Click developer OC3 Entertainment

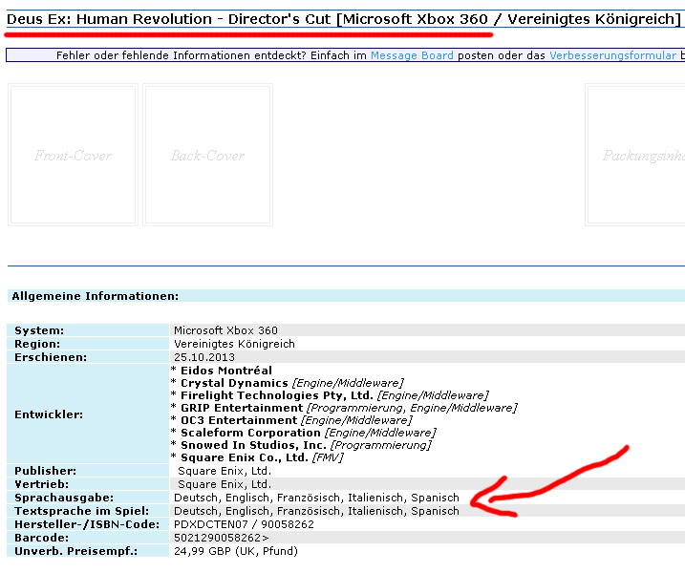(x=239, y=420)
